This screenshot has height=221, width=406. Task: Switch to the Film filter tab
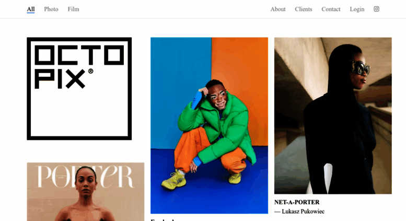[74, 9]
